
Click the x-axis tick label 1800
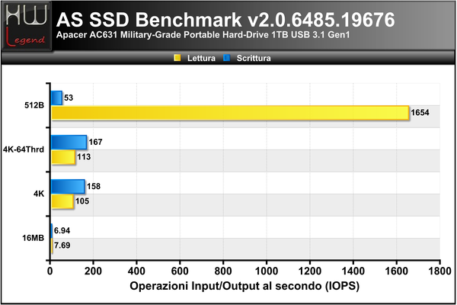click(x=439, y=271)
